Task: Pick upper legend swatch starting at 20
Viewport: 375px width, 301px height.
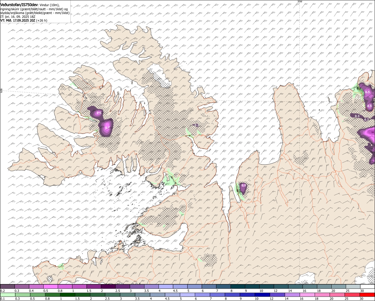Action: pyautogui.click(x=338, y=286)
